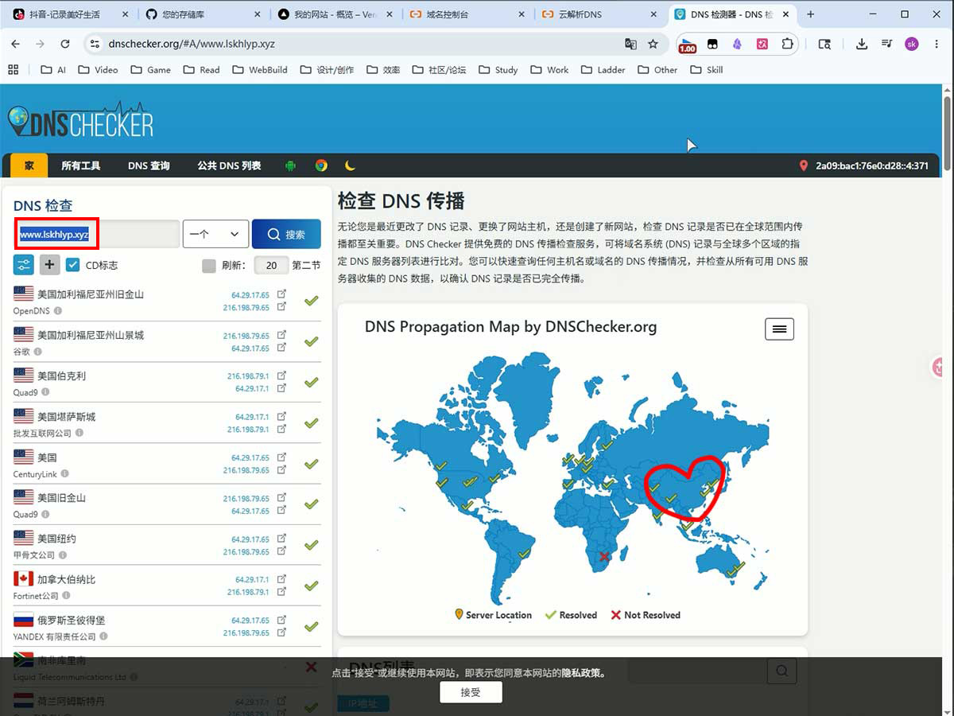
Task: Open 所有工具 nav menu
Action: click(x=81, y=165)
